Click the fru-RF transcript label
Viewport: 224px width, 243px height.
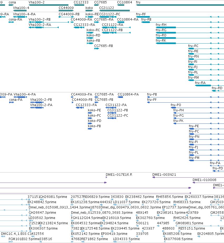141,14
